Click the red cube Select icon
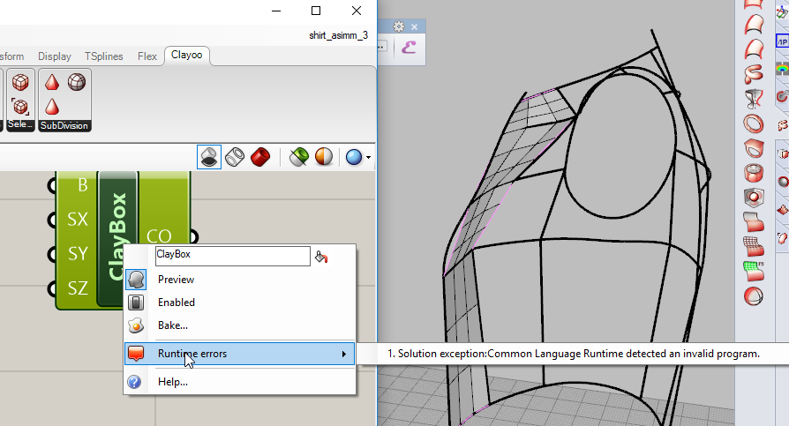The height and width of the screenshot is (426, 789). (x=19, y=83)
